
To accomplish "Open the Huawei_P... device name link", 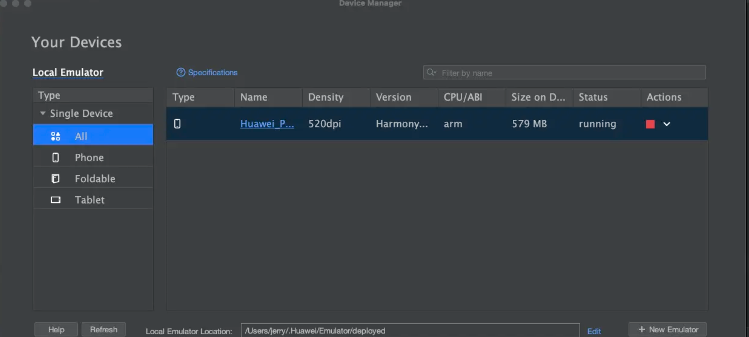I will pyautogui.click(x=267, y=124).
